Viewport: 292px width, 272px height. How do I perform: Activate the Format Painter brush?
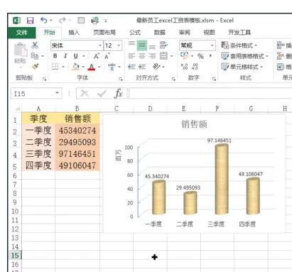(35, 67)
